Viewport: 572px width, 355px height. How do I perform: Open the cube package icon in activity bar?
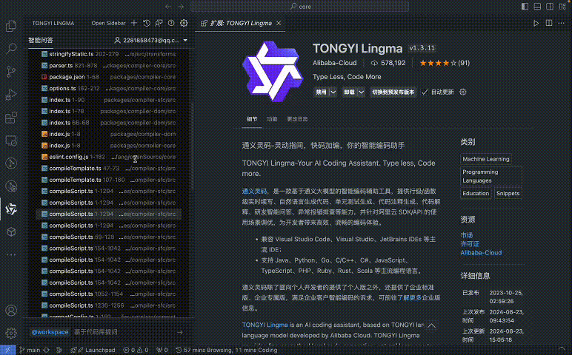[11, 232]
